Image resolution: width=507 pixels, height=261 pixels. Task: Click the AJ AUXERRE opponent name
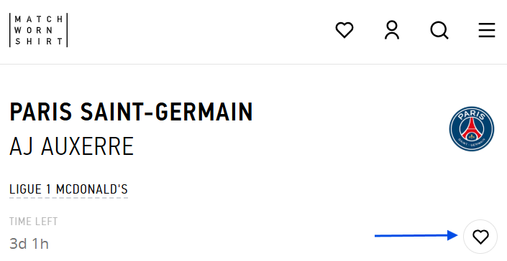coord(71,146)
